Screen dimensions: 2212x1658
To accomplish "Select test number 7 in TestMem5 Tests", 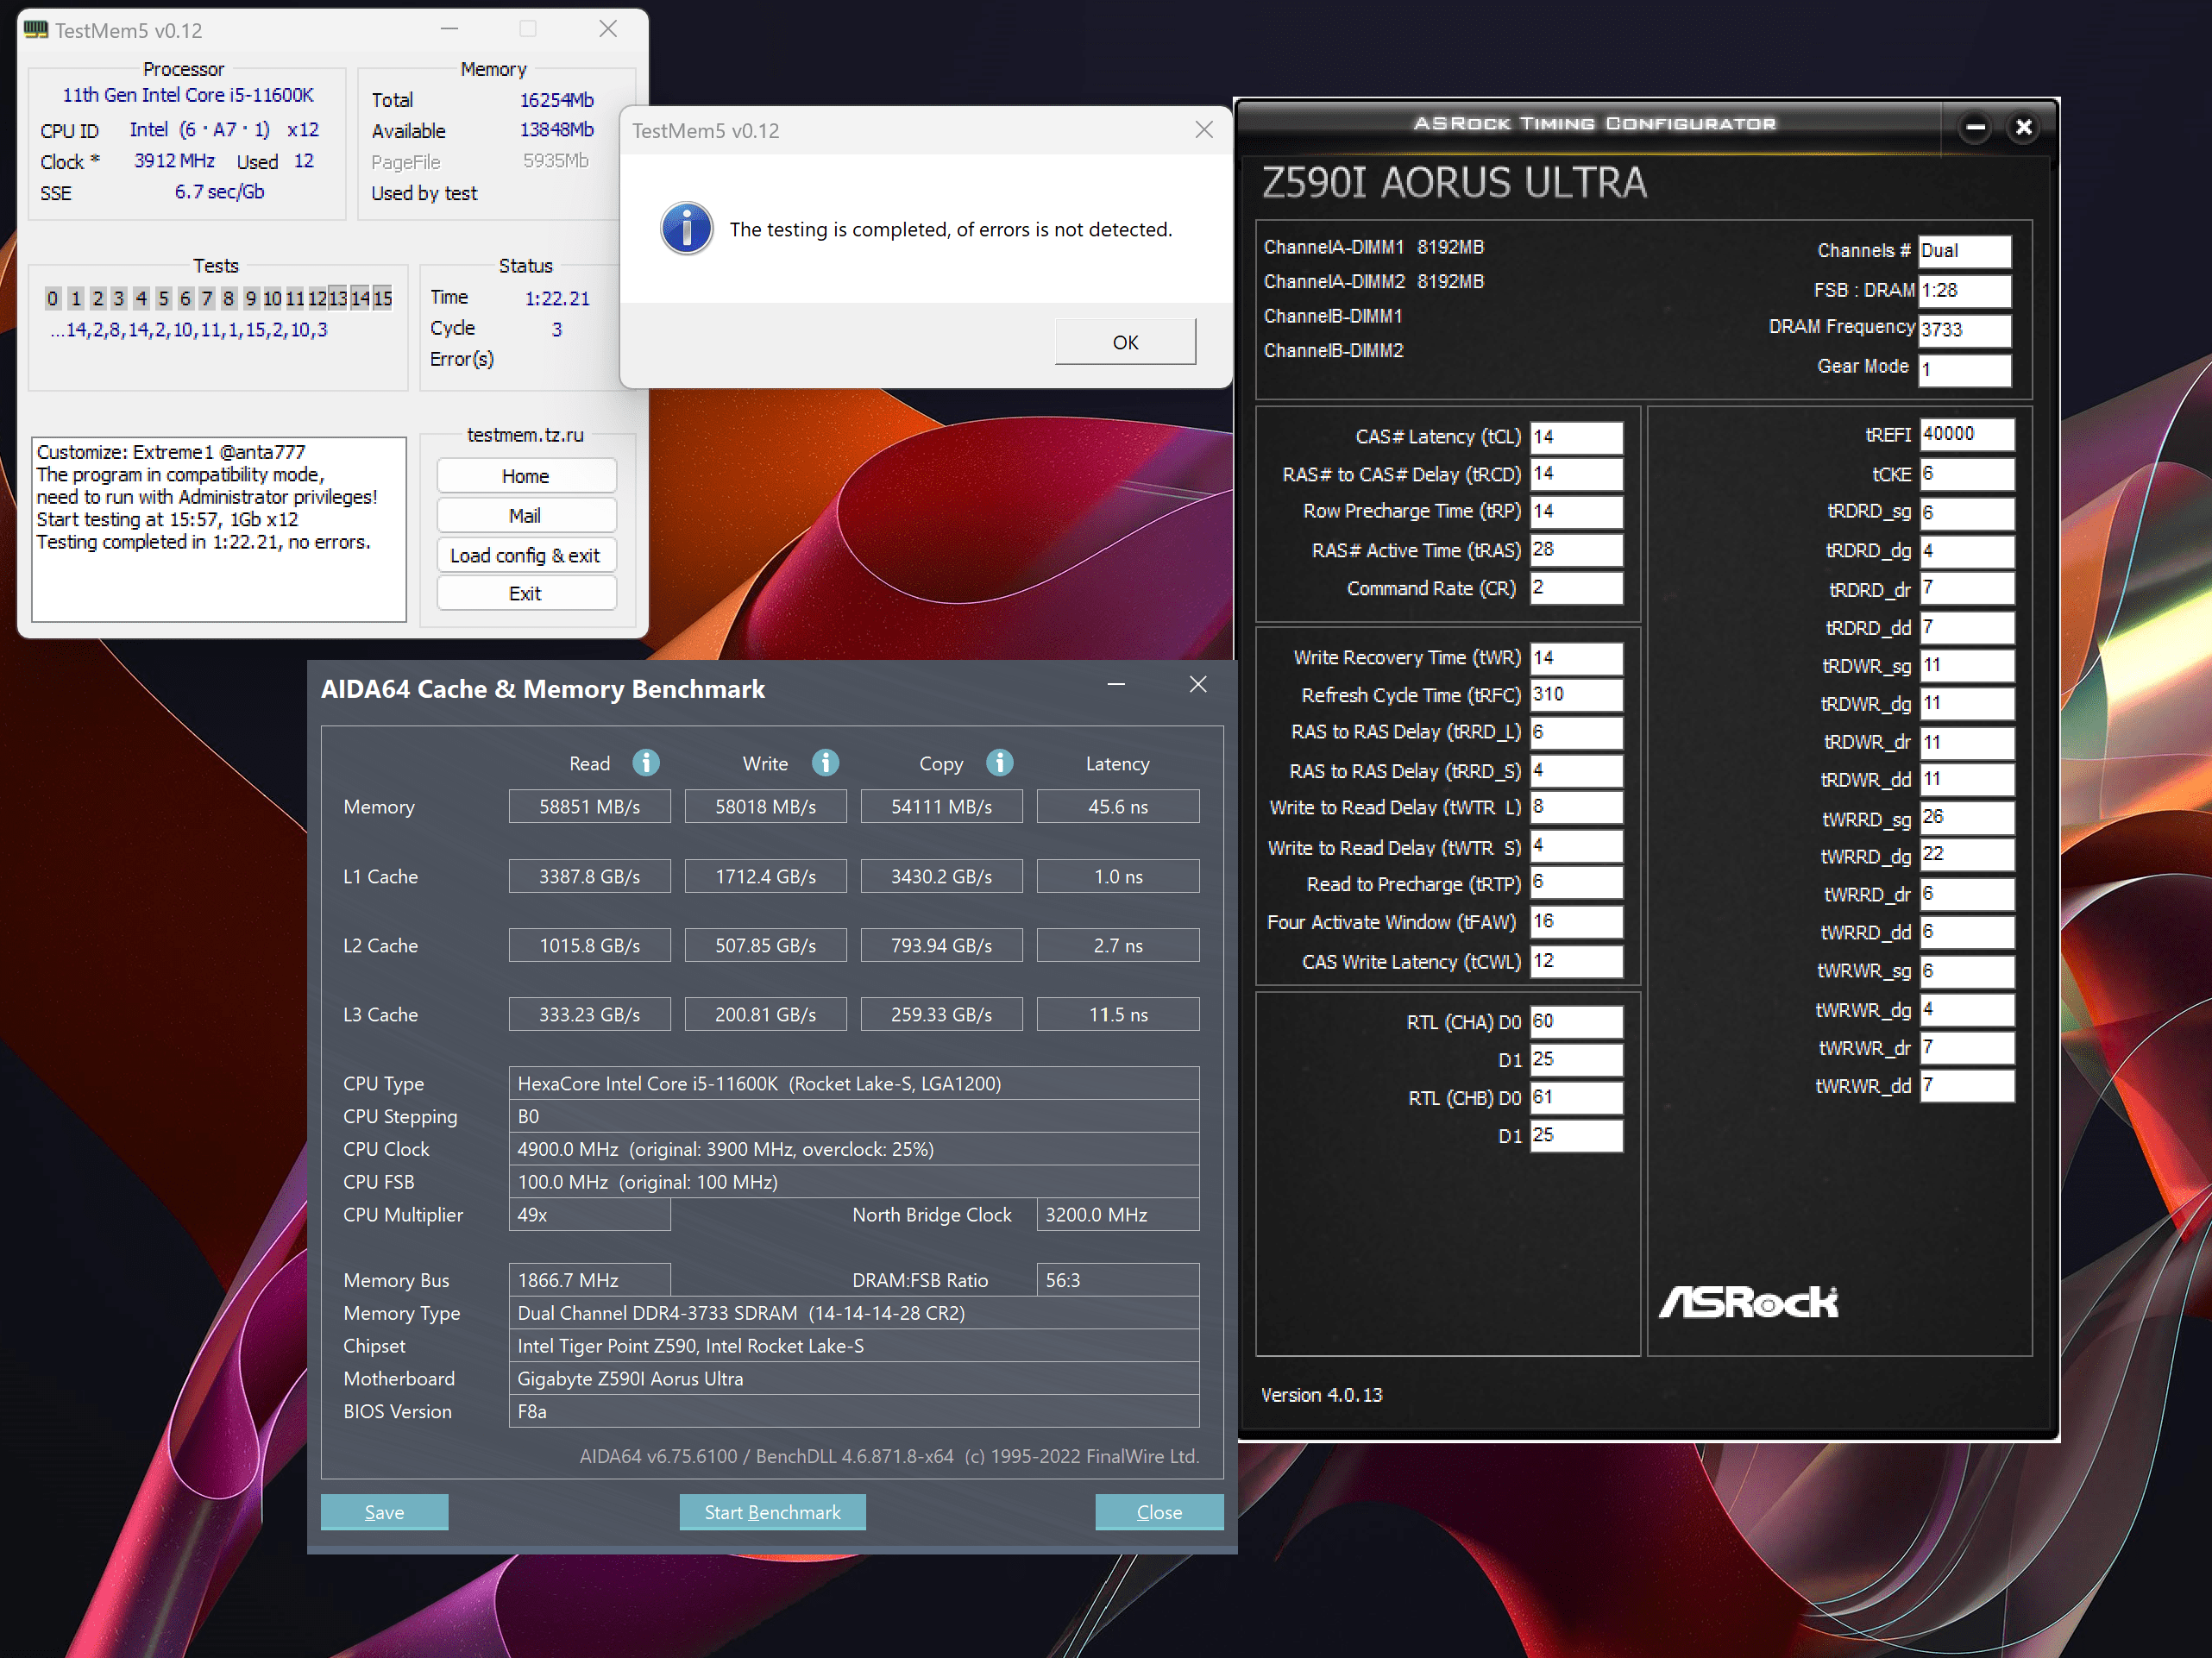I will [207, 298].
